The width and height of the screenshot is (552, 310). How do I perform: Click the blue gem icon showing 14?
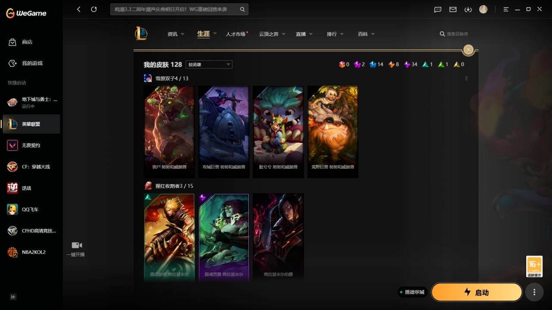coord(373,64)
